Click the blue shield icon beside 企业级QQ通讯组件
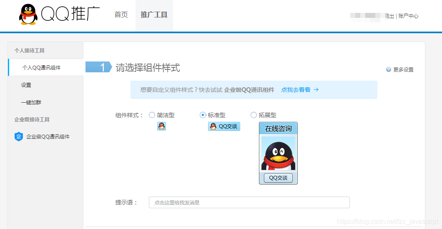 coord(19,137)
